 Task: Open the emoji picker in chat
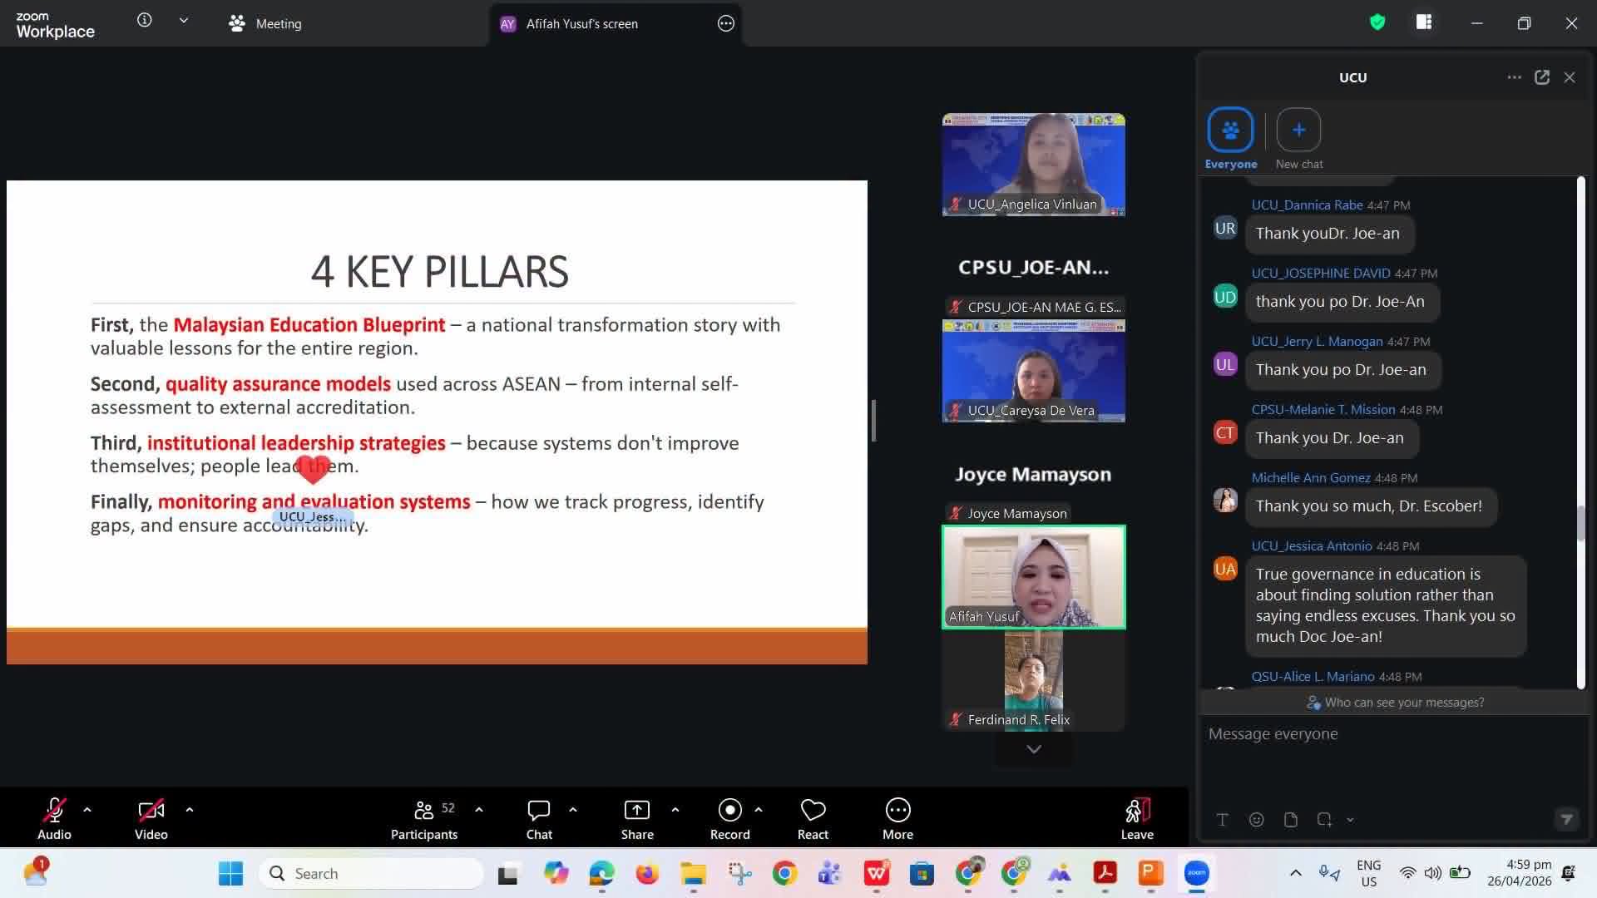(1257, 820)
